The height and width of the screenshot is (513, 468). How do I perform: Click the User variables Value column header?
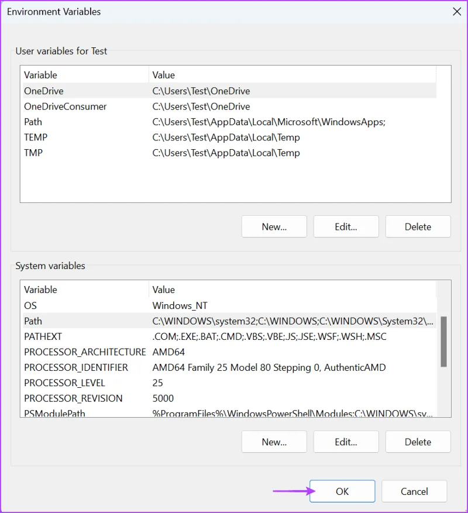click(292, 75)
